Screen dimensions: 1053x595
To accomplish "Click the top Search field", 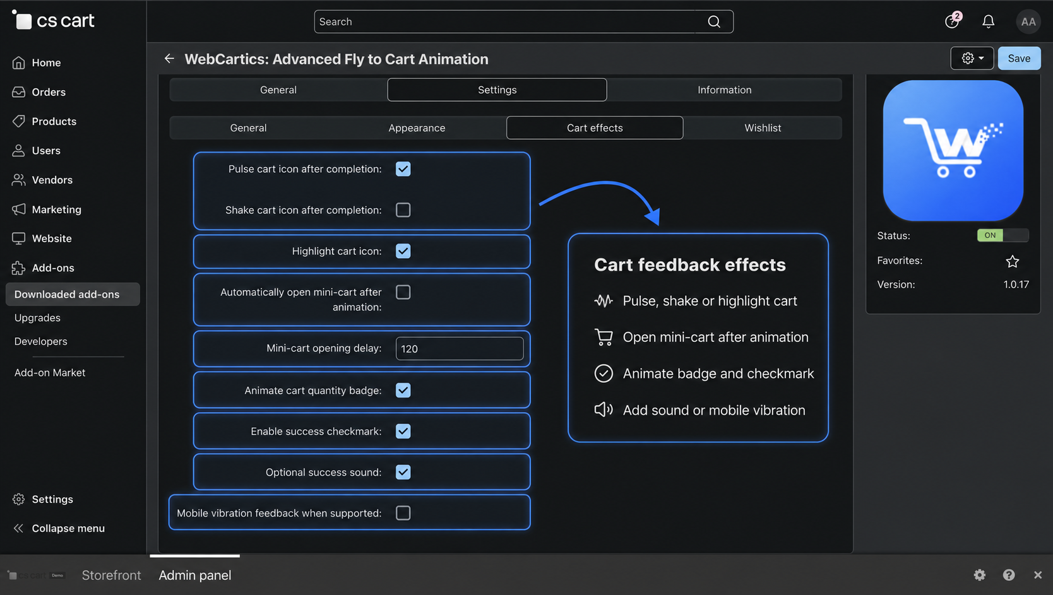I will point(523,21).
